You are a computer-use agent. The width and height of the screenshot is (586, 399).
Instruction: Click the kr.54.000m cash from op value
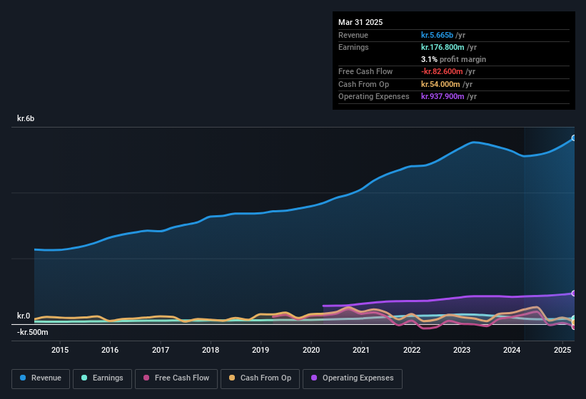440,84
